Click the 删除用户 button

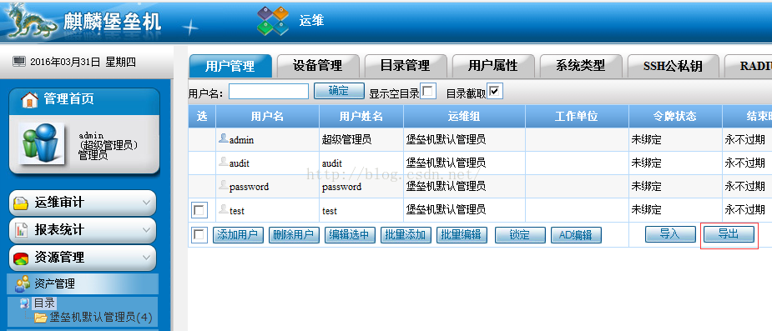point(294,235)
